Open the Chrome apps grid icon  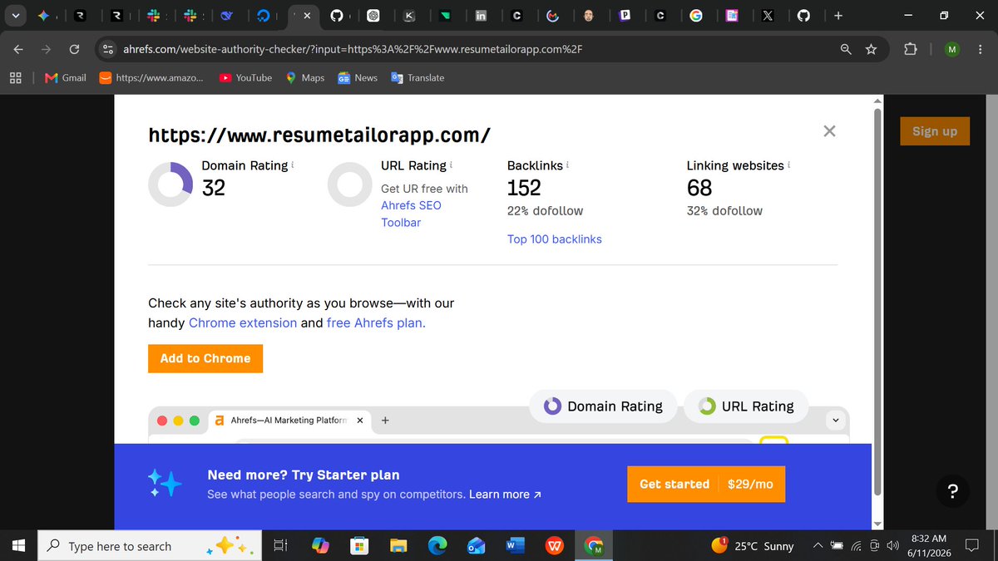[15, 77]
